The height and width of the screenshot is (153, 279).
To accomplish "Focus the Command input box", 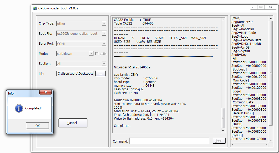I will [170, 141].
